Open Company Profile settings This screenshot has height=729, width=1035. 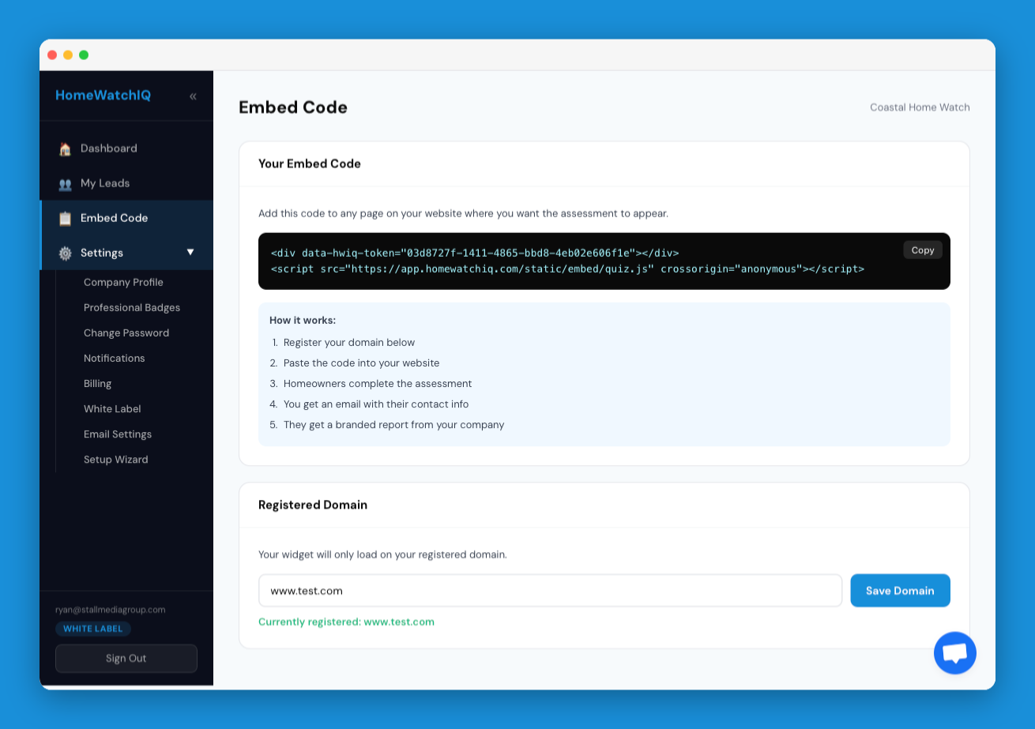(x=123, y=282)
